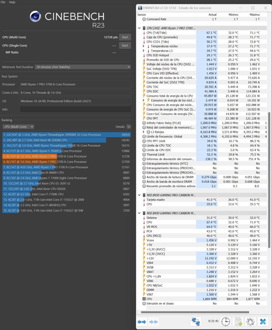This screenshot has height=330, width=272.
Task: Select the ranking entry scoring 12728
Action: coord(67,156)
